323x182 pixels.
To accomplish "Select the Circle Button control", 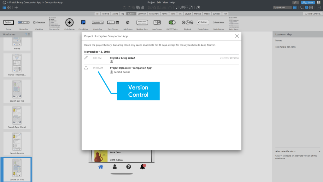I will pyautogui.click(x=69, y=22).
